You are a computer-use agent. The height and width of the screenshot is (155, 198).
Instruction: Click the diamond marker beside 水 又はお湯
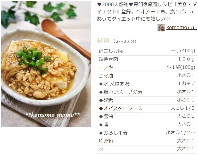point(101,84)
